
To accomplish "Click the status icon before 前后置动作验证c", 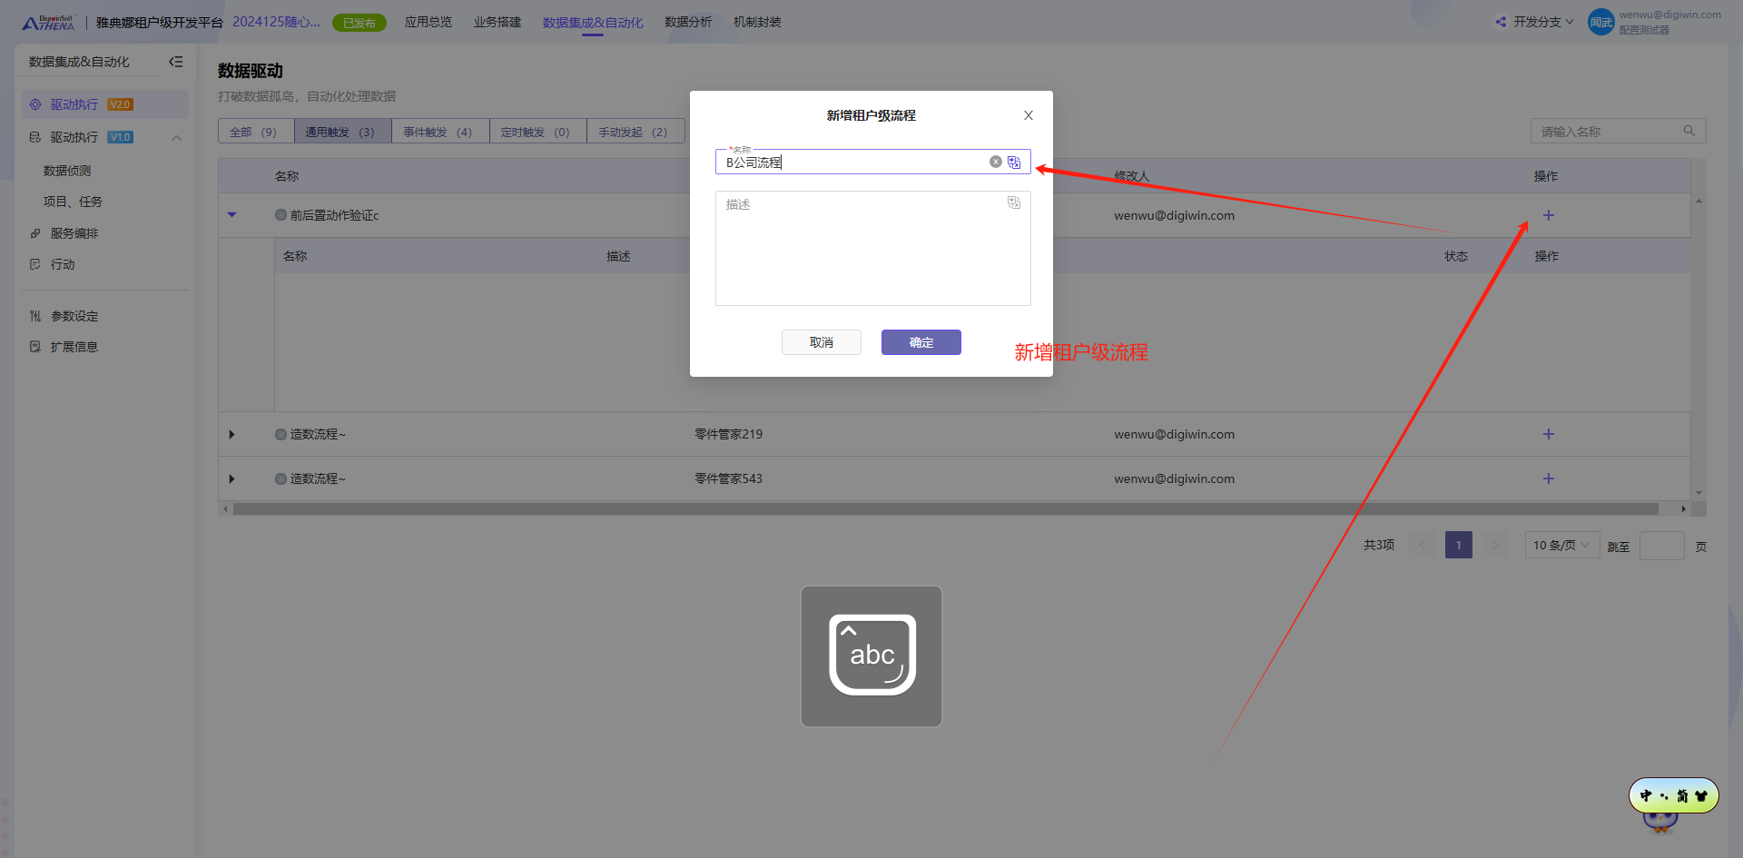I will (x=281, y=215).
